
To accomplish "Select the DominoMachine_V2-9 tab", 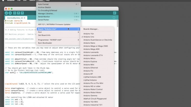I will 16,18.
